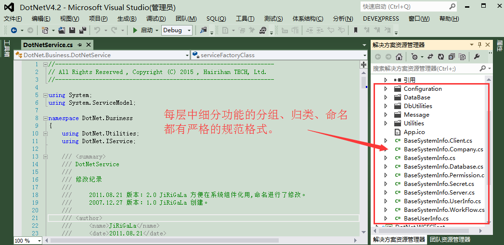Click Show All Files icon

462,57
